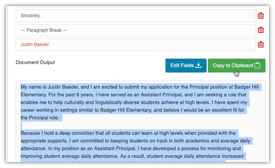Click the partially visible field above "Sincerely,"
275x168 pixels.
[x=136, y=4]
